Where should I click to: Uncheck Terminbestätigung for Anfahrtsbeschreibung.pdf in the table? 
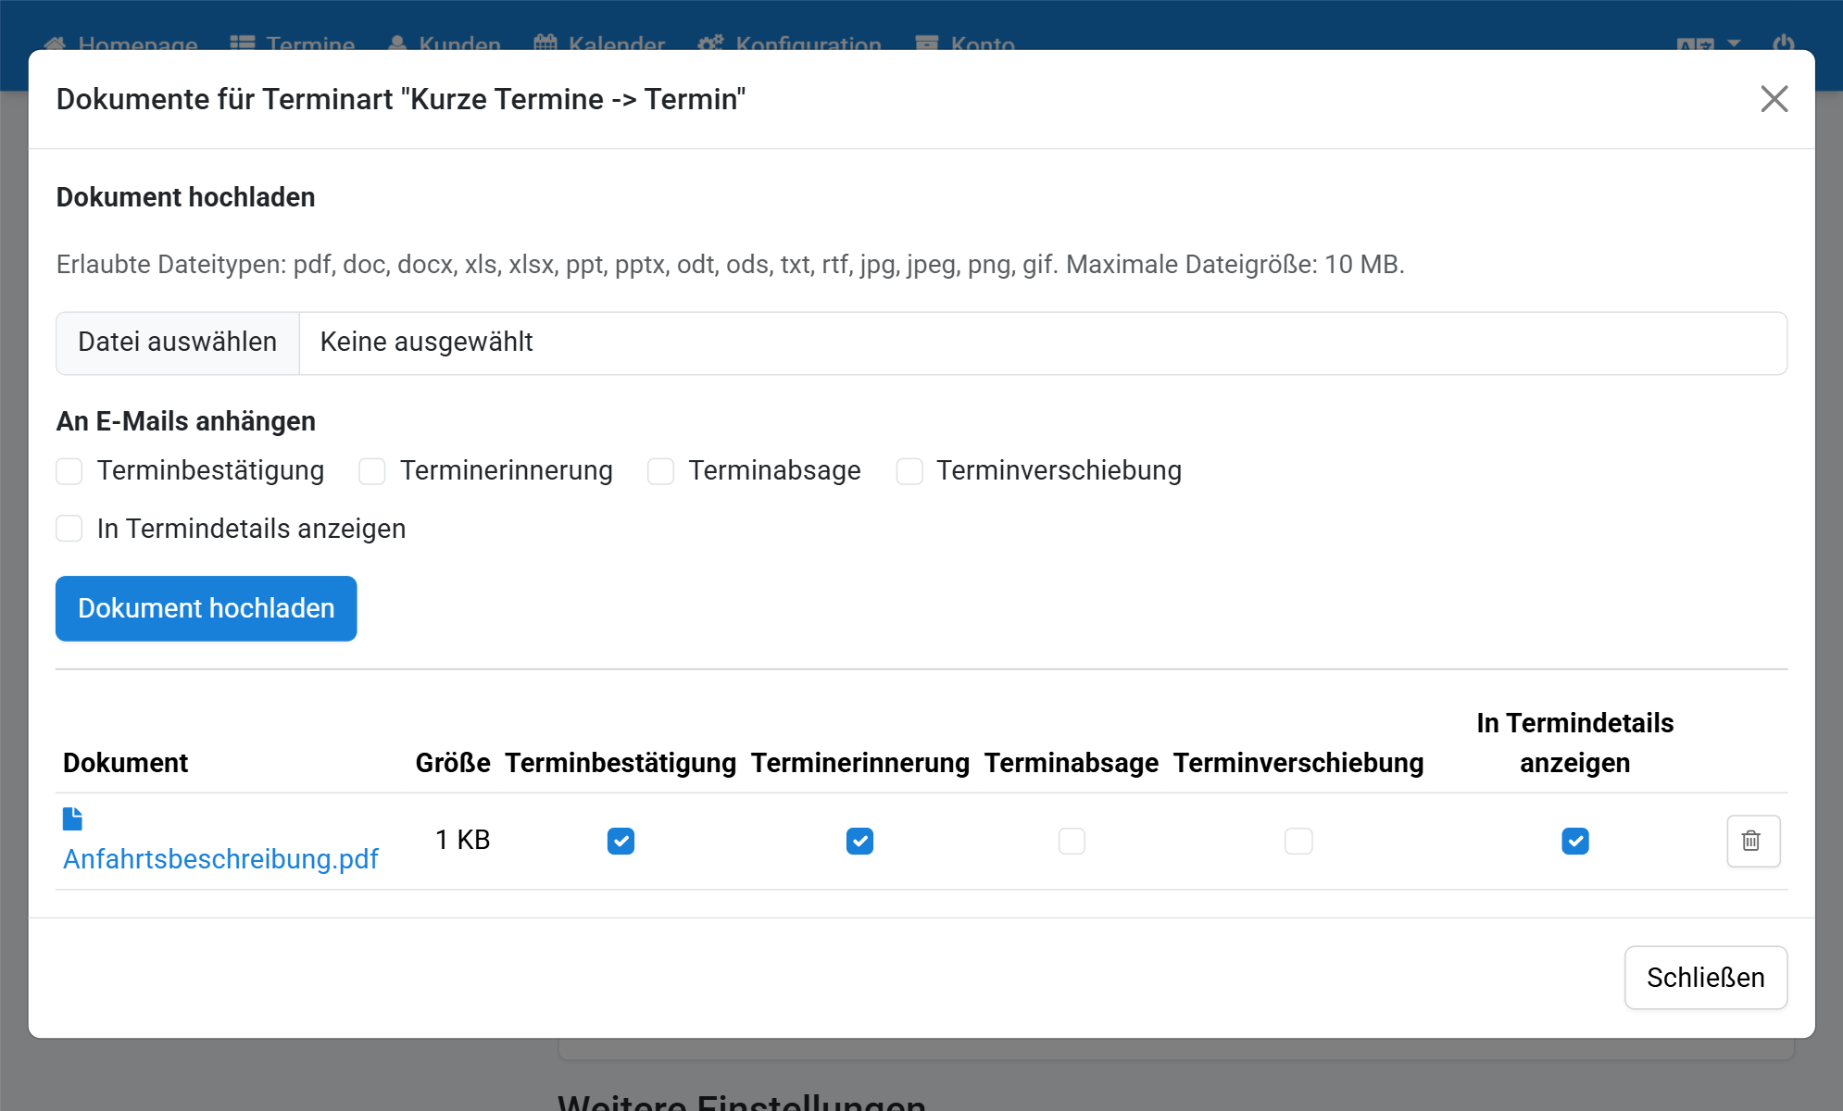pos(621,841)
